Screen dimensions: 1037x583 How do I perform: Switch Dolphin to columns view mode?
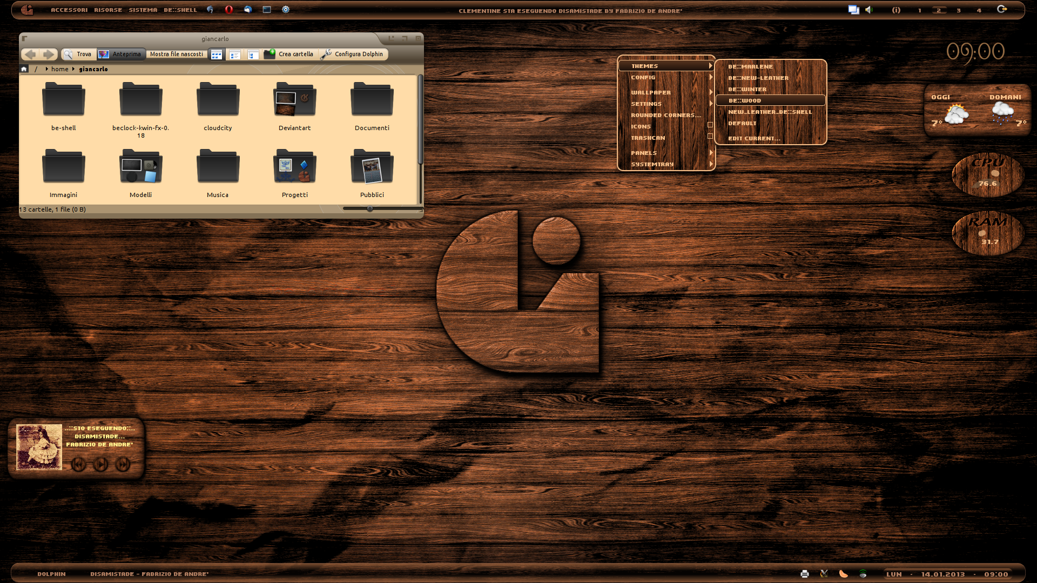tap(253, 55)
